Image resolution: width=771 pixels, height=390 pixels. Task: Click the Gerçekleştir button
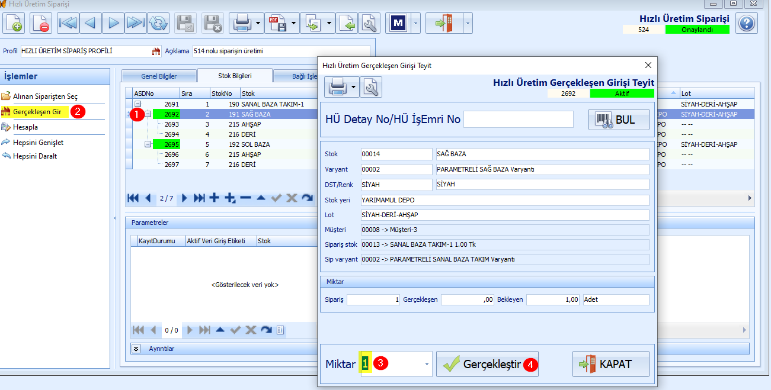point(488,364)
